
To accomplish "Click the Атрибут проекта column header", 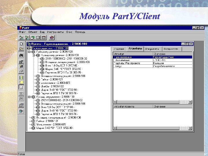I will (133, 107).
